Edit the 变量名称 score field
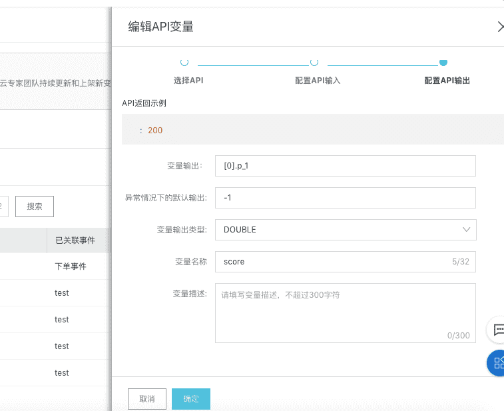 click(333, 262)
